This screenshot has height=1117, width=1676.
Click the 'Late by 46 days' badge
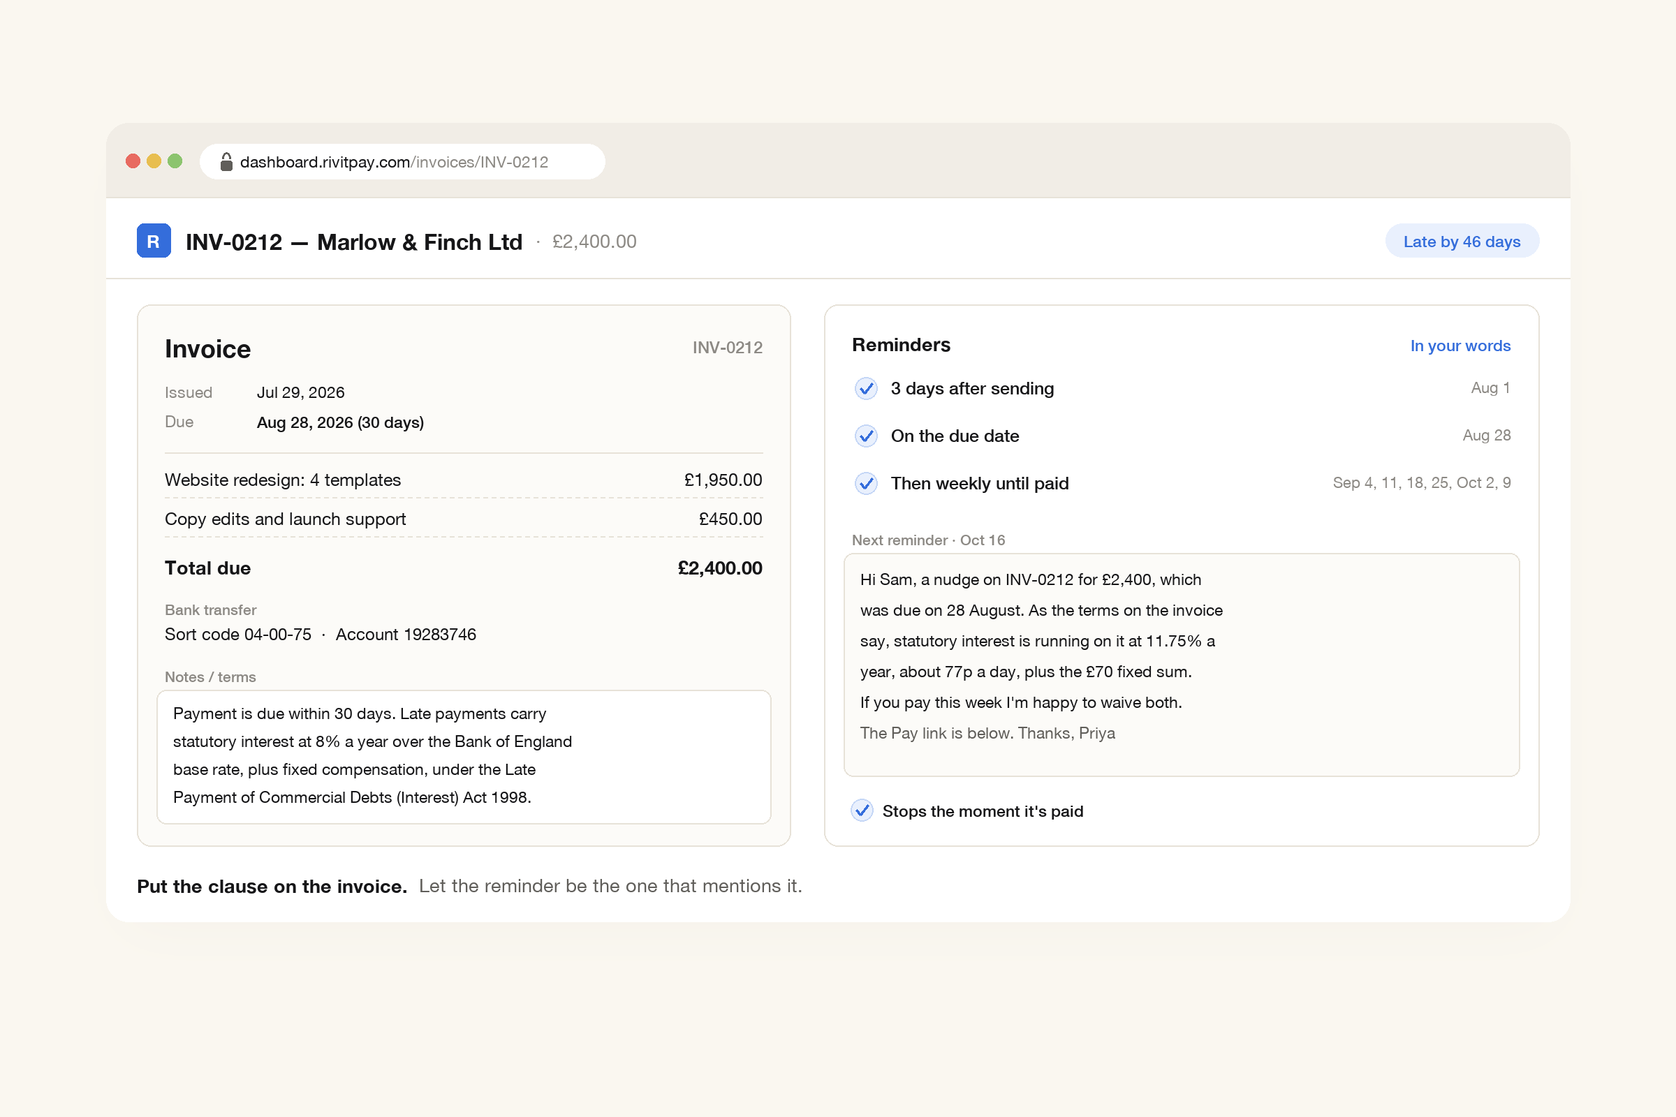coord(1462,242)
